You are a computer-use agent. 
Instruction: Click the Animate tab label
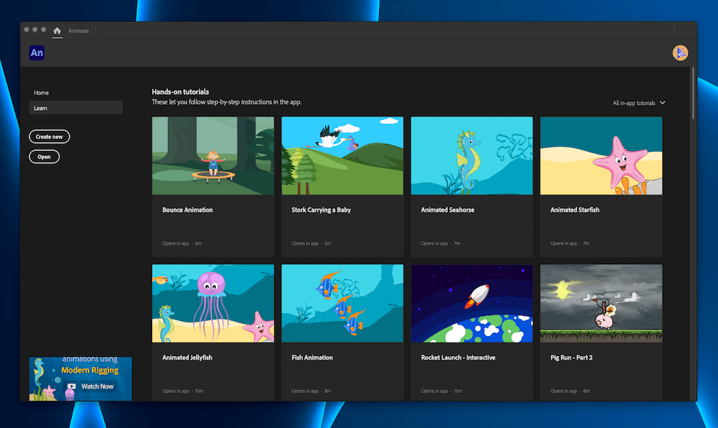pos(78,31)
